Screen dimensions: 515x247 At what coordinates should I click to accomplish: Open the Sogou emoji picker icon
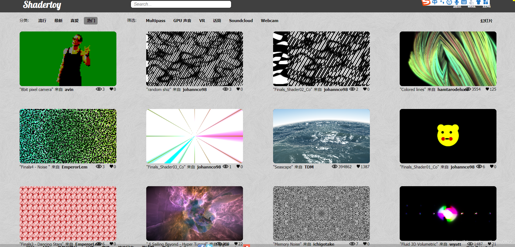449,2
